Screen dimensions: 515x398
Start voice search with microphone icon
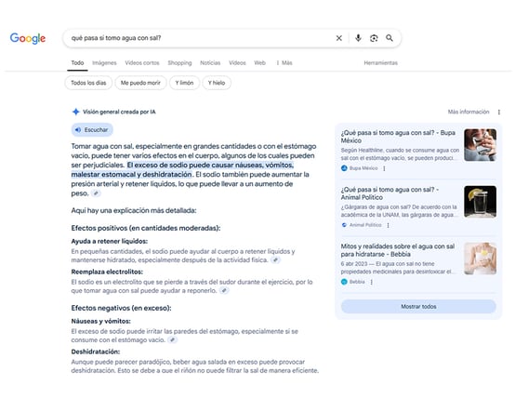(x=358, y=38)
